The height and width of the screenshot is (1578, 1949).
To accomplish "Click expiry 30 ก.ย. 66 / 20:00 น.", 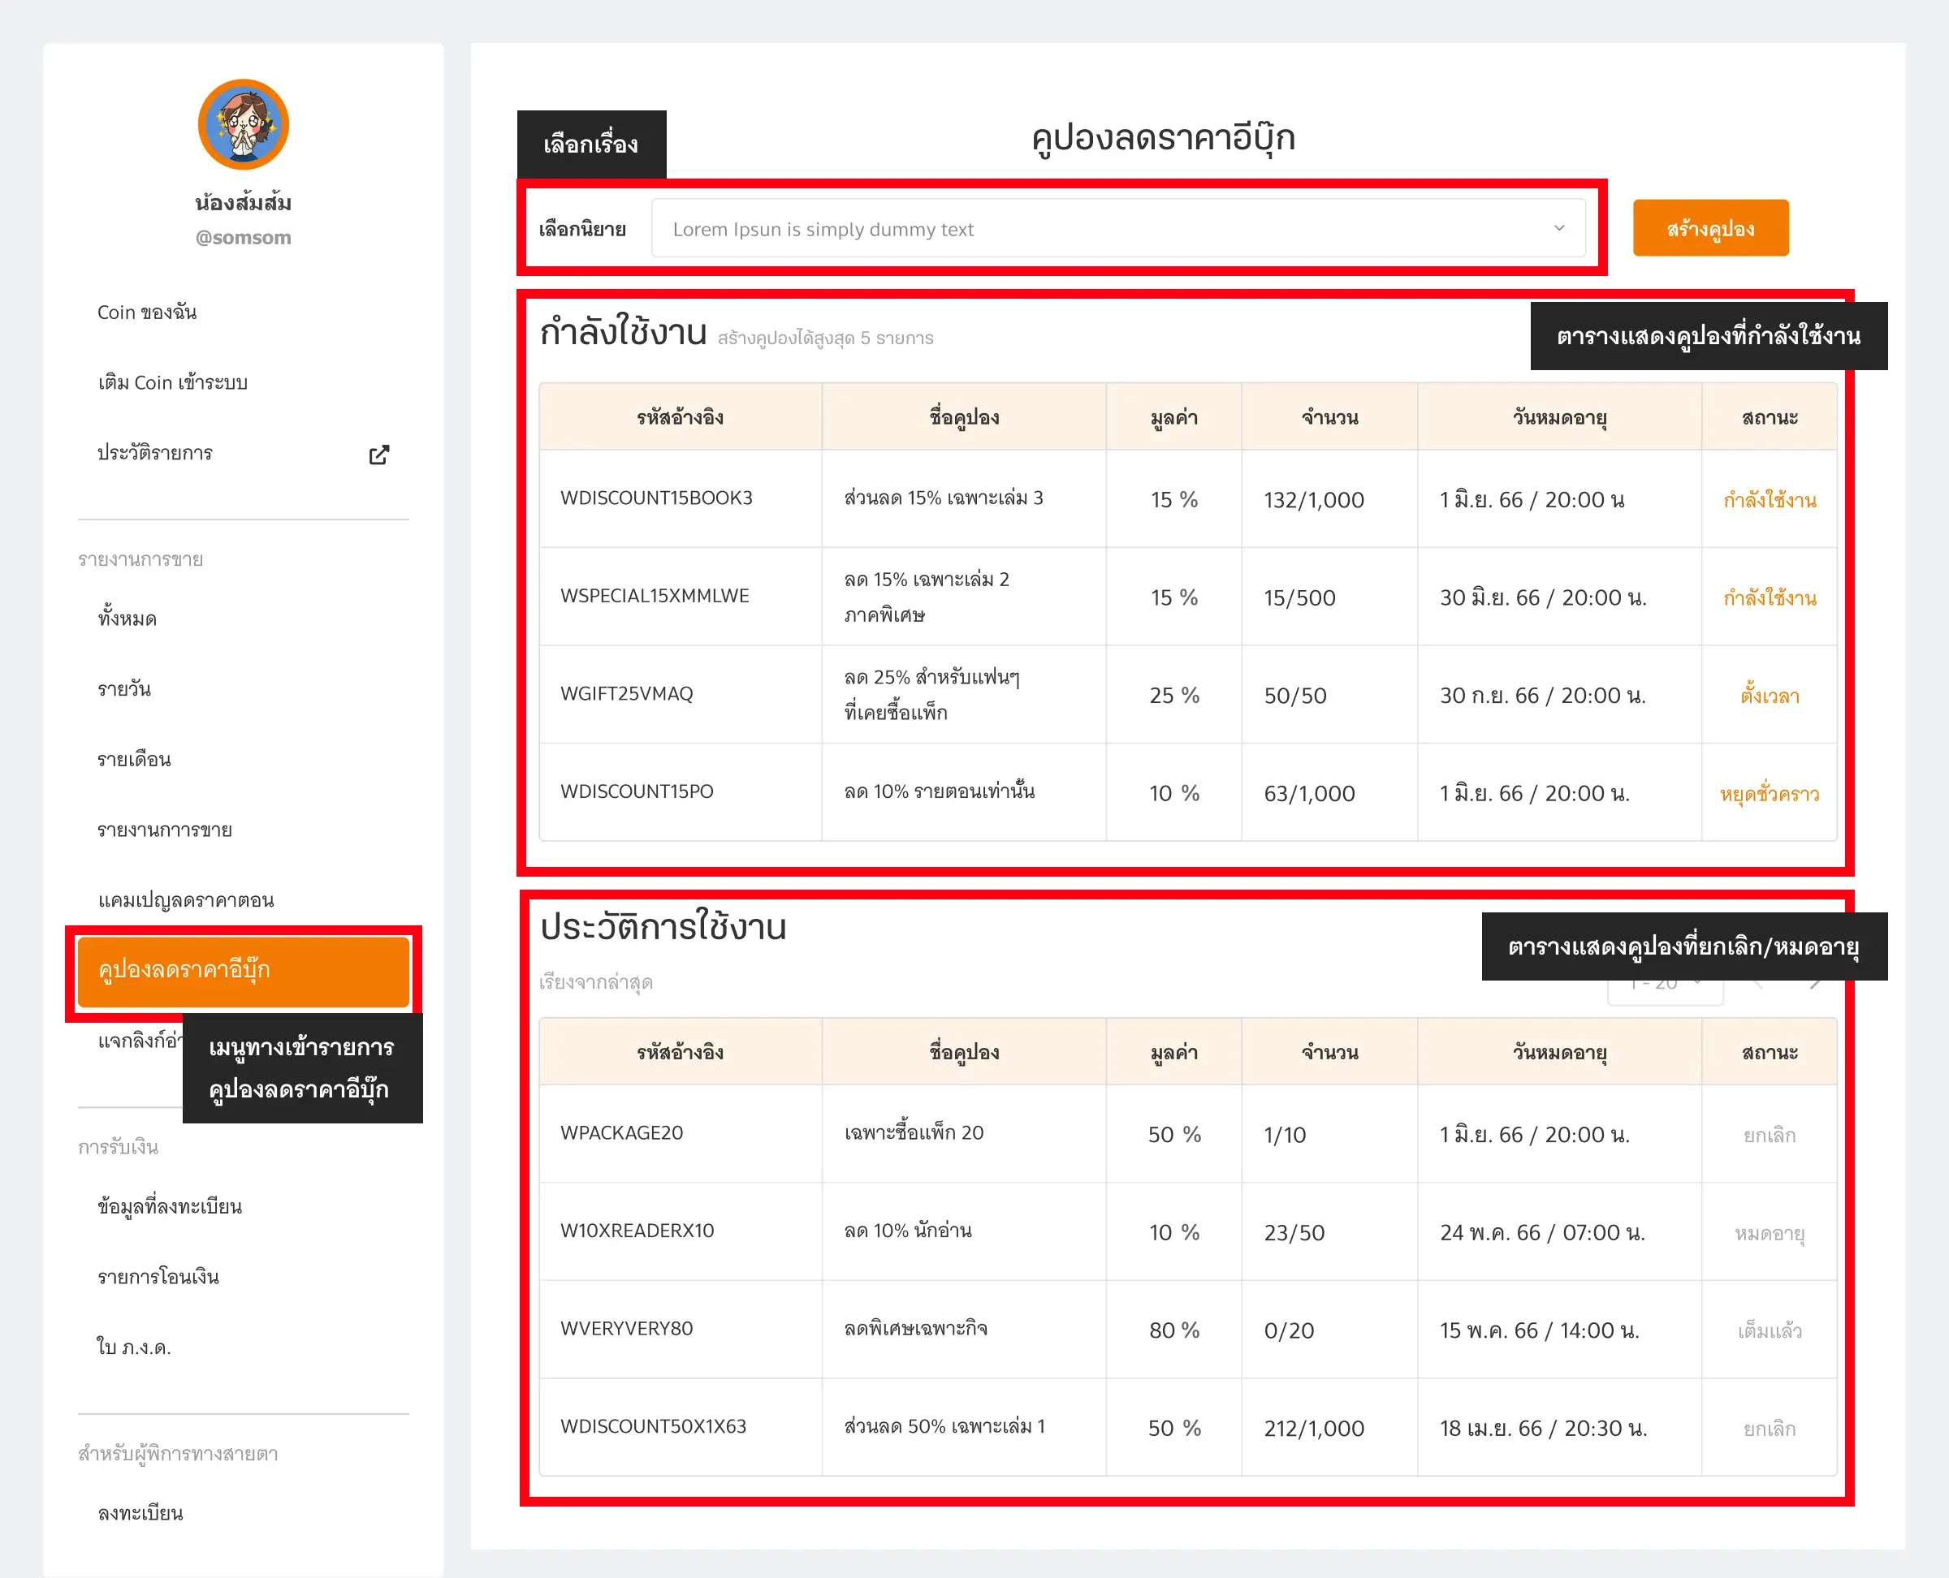I will (x=1542, y=696).
